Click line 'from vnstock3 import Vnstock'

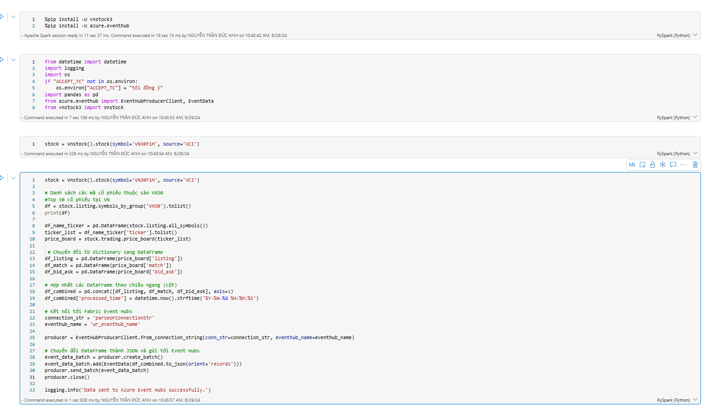click(84, 108)
